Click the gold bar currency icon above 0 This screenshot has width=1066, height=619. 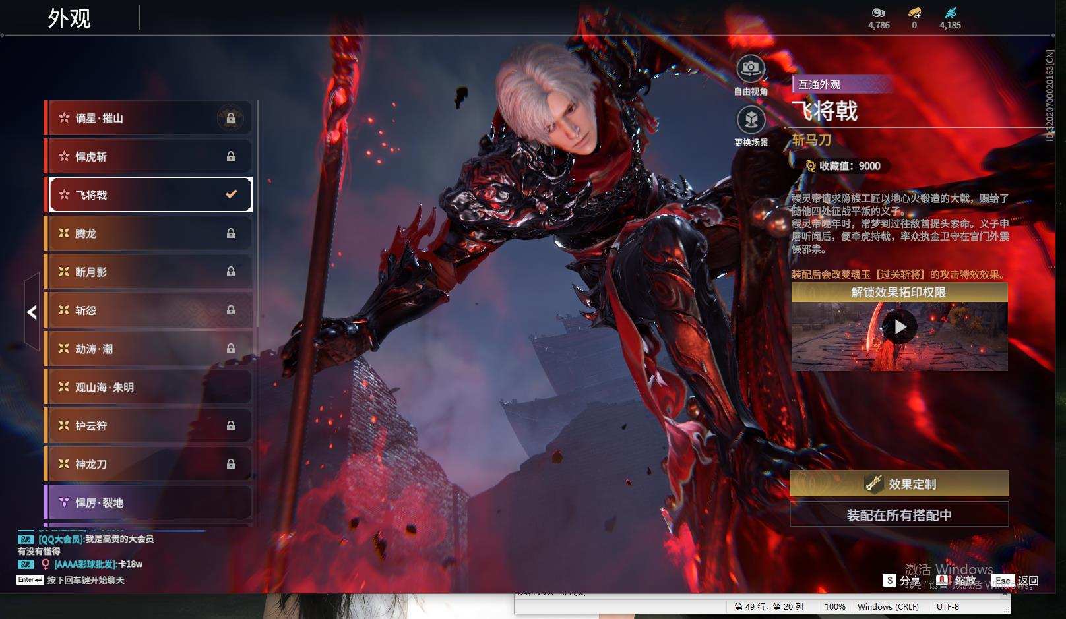(x=914, y=13)
